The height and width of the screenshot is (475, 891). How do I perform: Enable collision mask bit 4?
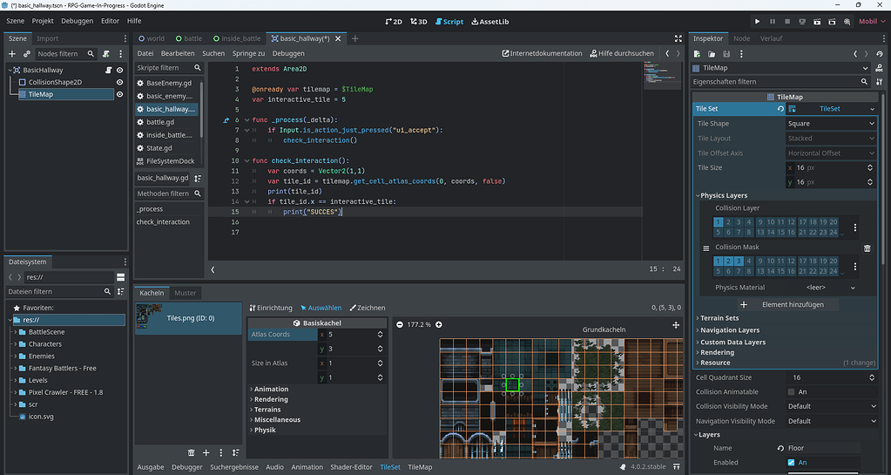click(x=749, y=261)
